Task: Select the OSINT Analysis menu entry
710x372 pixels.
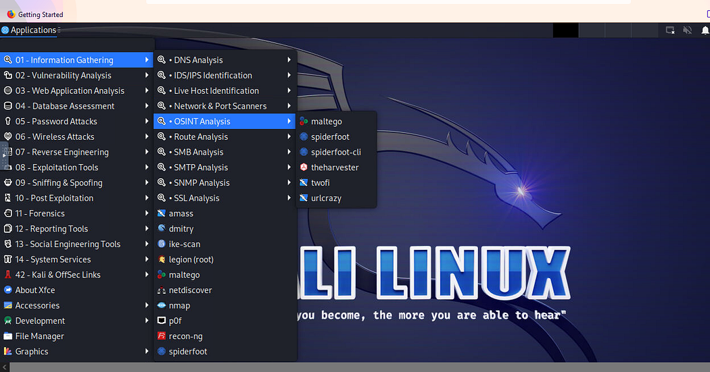Action: (225, 122)
